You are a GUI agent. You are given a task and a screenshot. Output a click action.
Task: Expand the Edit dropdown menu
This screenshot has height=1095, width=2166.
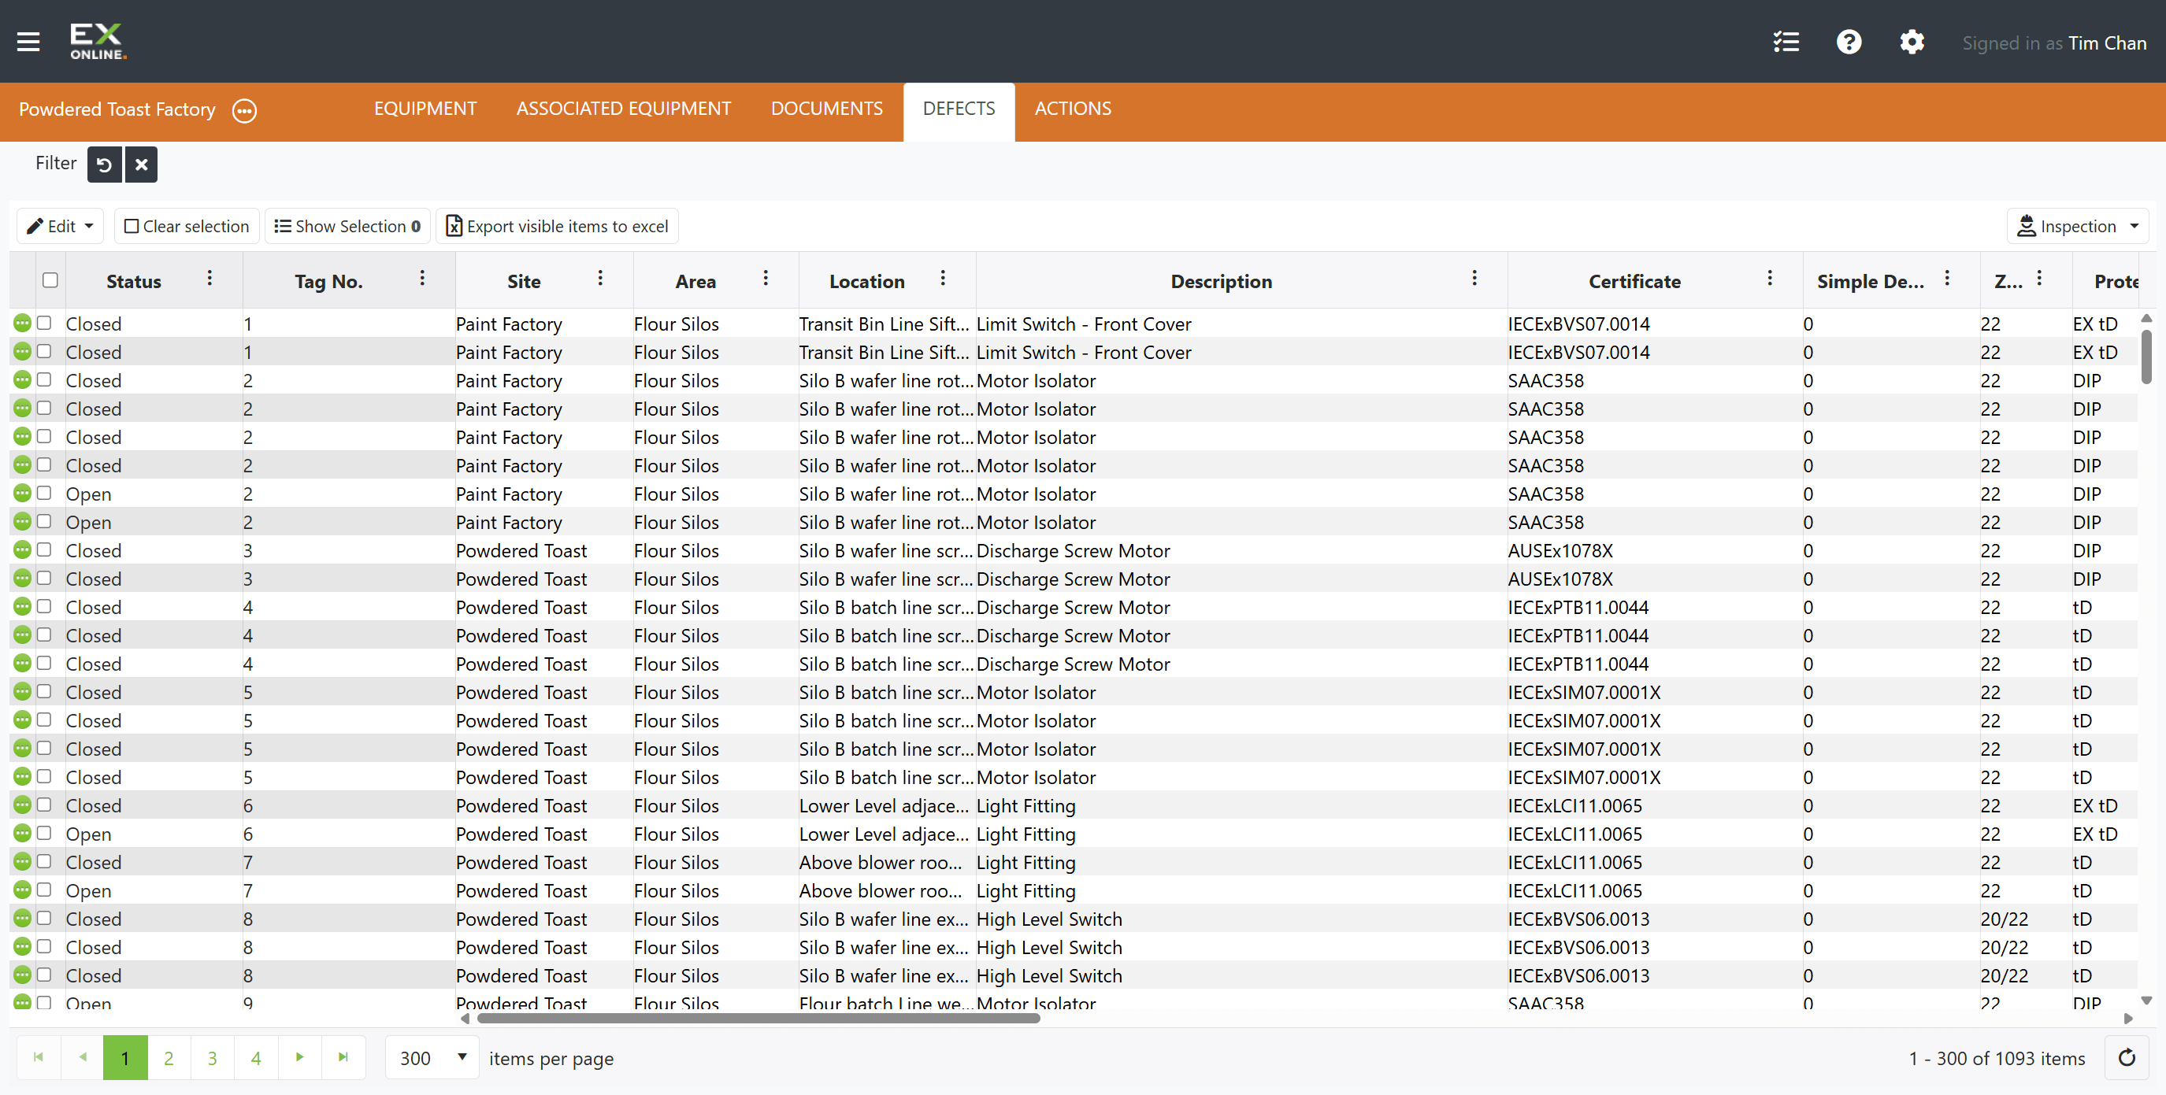(61, 226)
